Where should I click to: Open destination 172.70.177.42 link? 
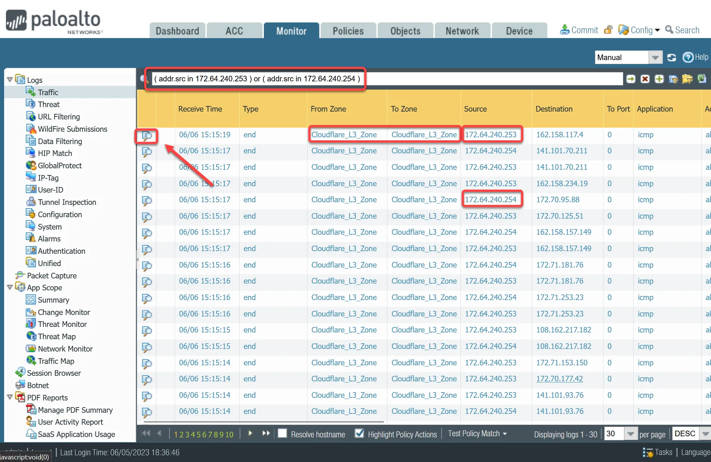[x=559, y=378]
